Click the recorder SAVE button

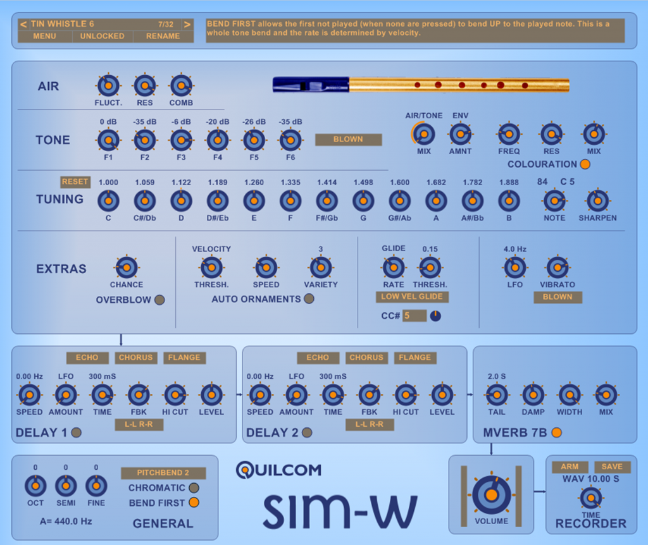[611, 467]
